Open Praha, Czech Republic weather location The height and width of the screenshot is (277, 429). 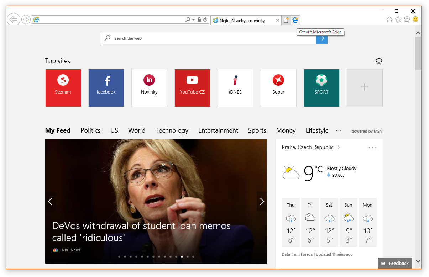308,147
